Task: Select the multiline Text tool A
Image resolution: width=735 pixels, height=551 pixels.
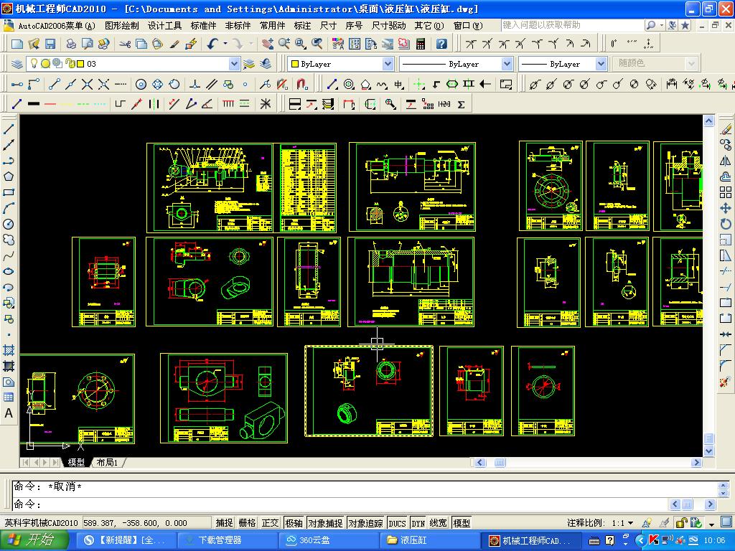Action: click(x=9, y=413)
